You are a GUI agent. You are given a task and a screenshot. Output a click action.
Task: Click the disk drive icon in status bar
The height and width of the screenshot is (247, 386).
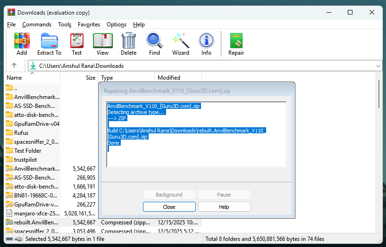coord(9,239)
